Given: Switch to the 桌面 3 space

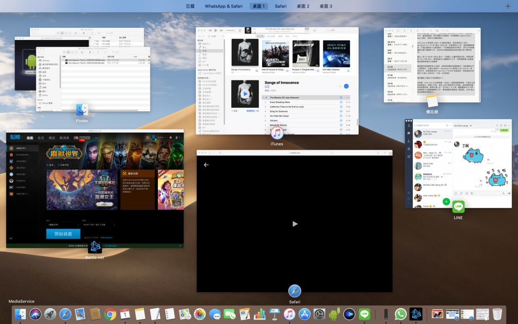Looking at the screenshot, I should tap(326, 6).
